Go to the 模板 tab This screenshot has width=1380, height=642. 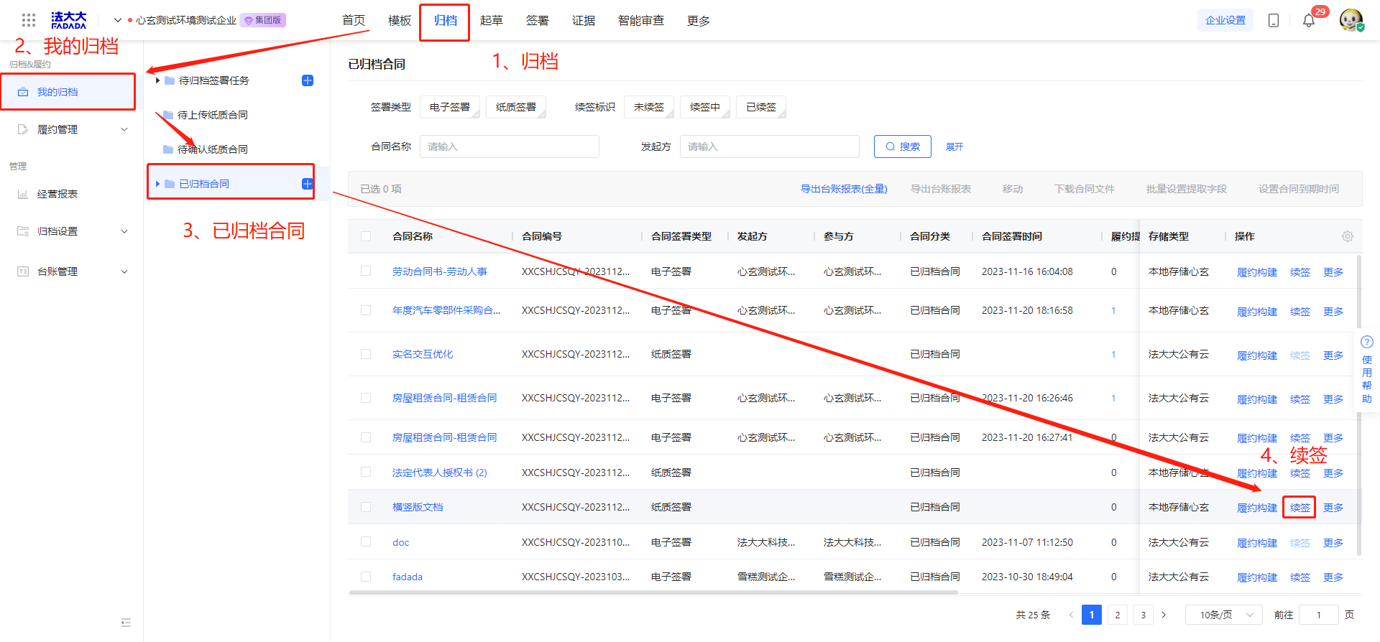click(400, 21)
